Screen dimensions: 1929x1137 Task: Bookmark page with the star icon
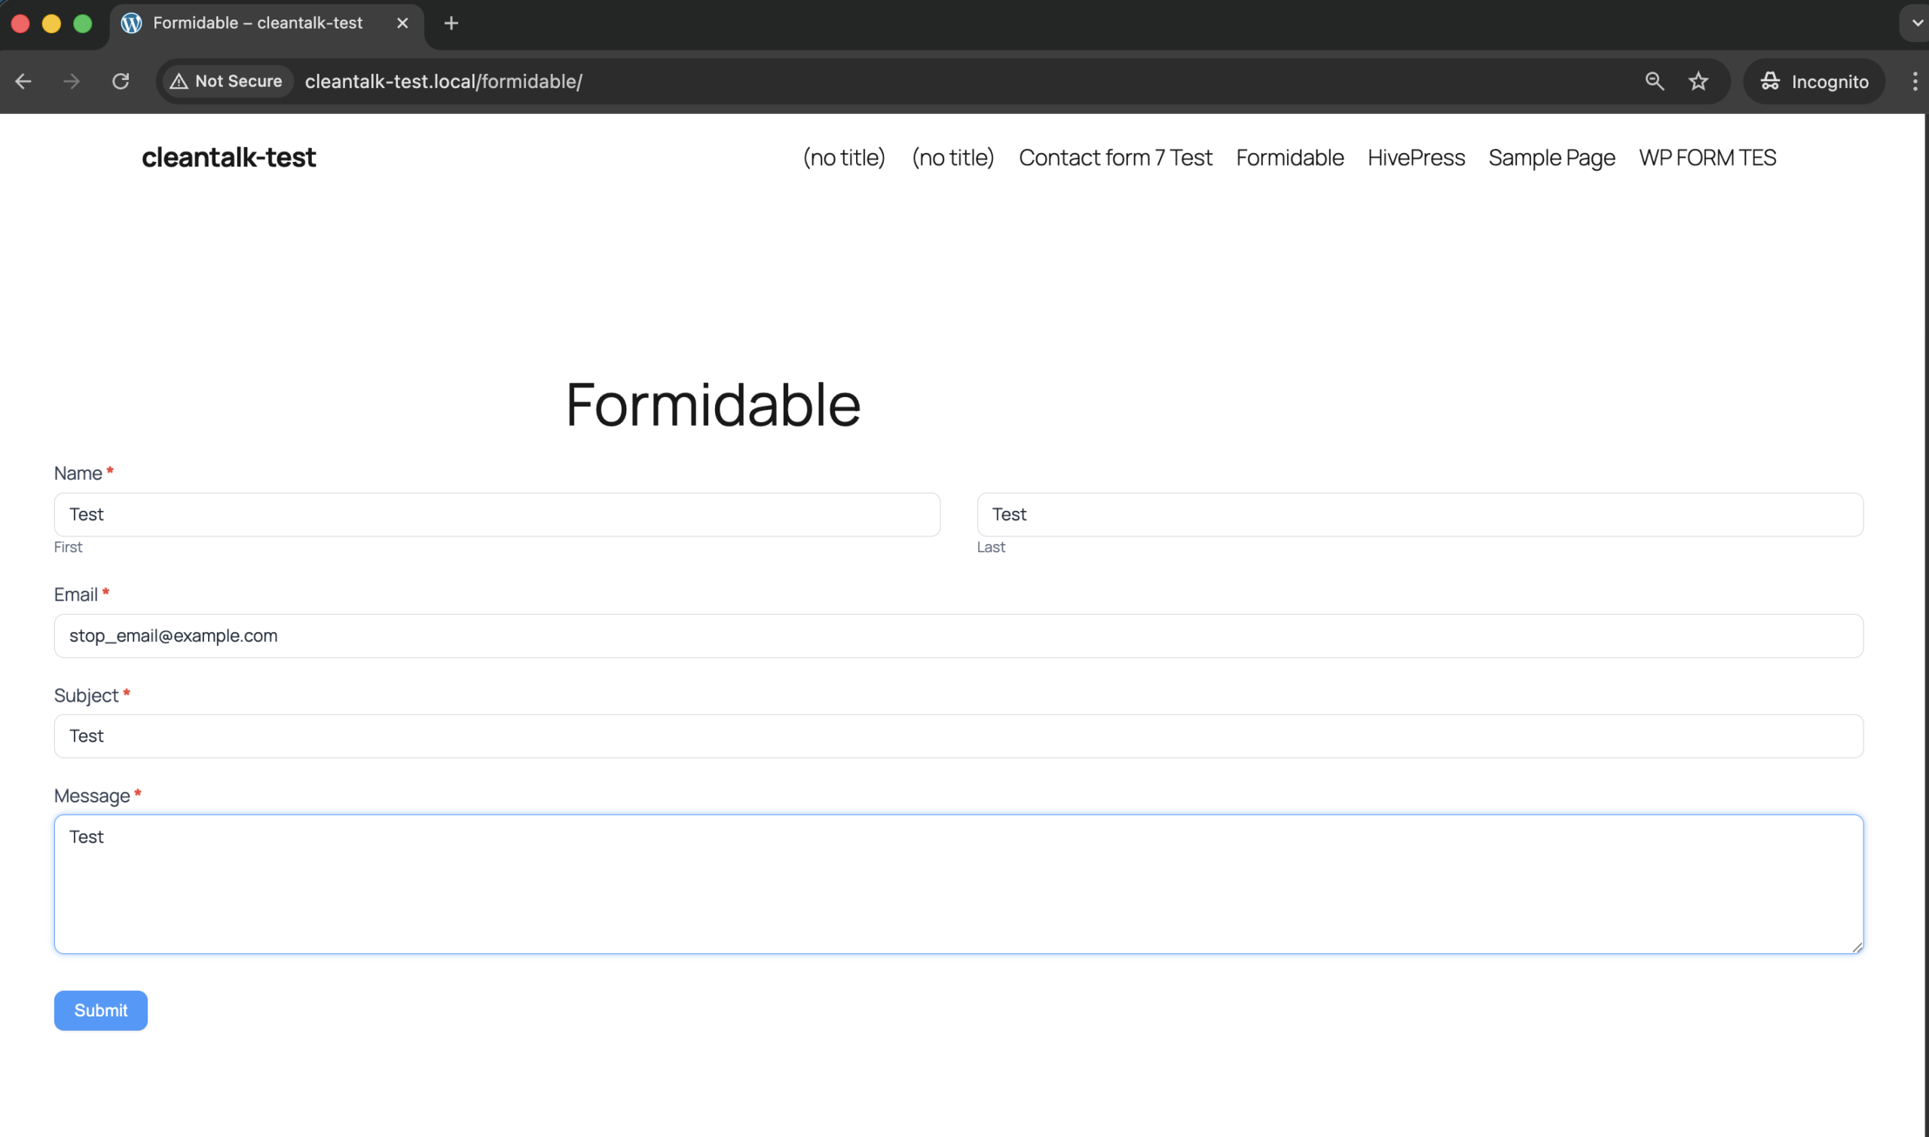[x=1698, y=81]
